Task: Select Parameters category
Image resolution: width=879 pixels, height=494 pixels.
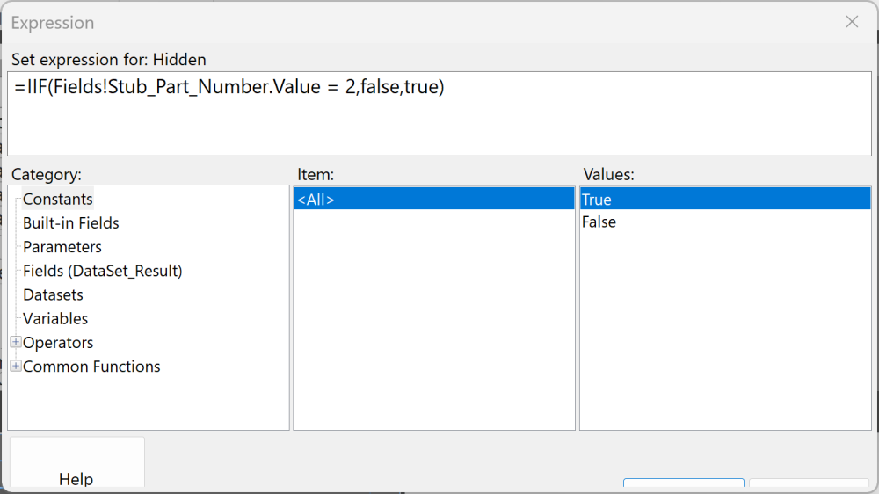Action: 62,247
